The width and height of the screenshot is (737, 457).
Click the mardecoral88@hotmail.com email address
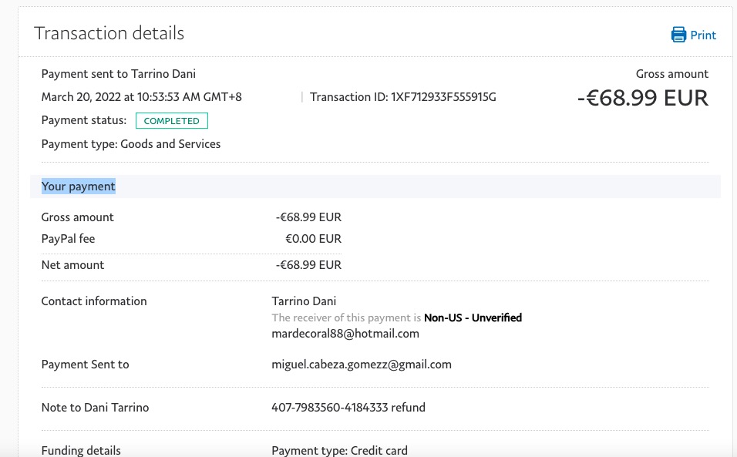[345, 334]
